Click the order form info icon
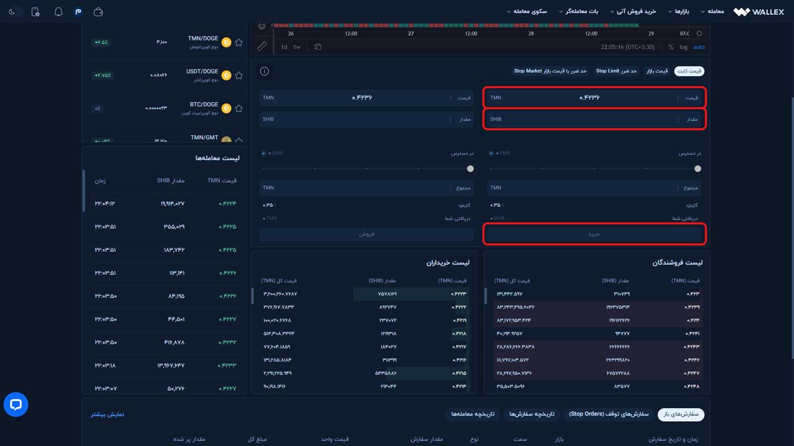The width and height of the screenshot is (794, 446). (x=264, y=71)
